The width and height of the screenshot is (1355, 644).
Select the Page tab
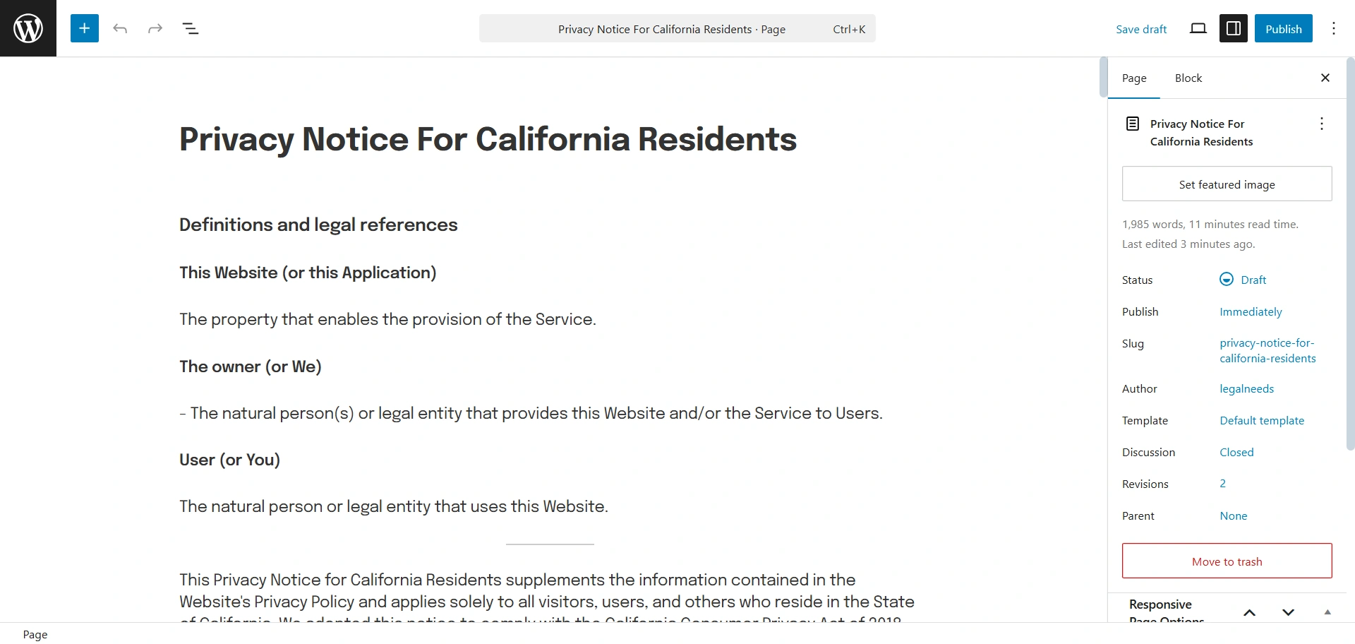(1134, 78)
